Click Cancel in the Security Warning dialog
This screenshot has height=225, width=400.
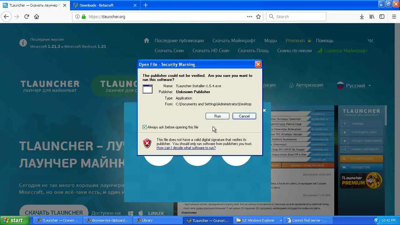pos(244,116)
